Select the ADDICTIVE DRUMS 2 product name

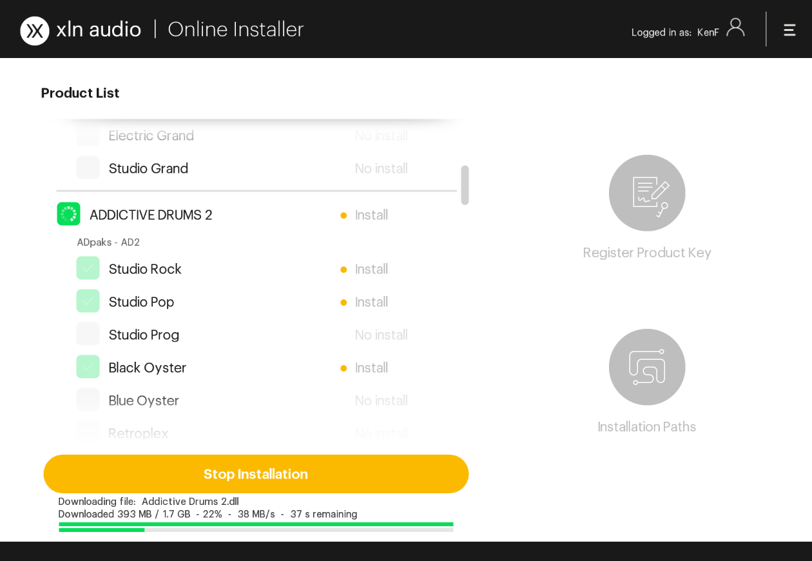coord(151,215)
